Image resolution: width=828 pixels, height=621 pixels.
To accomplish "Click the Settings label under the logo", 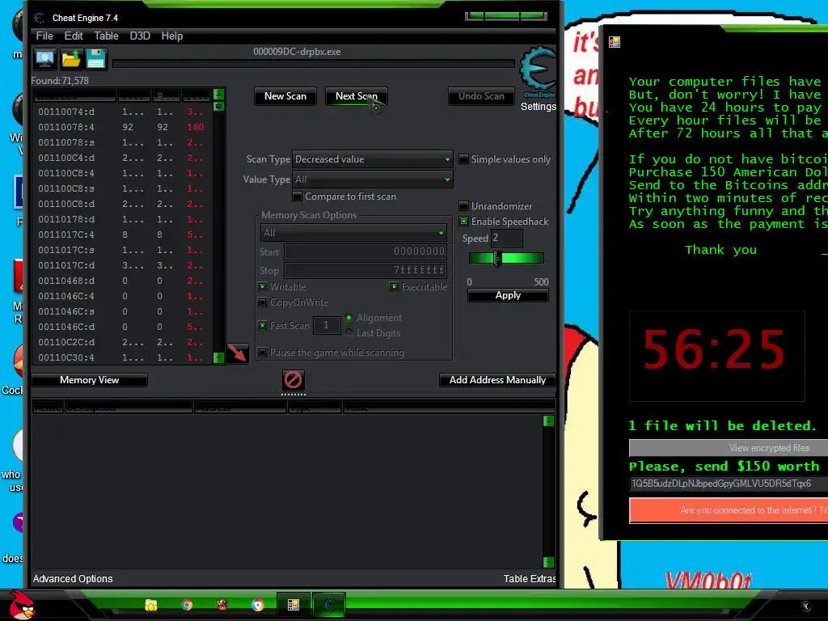I will click(538, 106).
